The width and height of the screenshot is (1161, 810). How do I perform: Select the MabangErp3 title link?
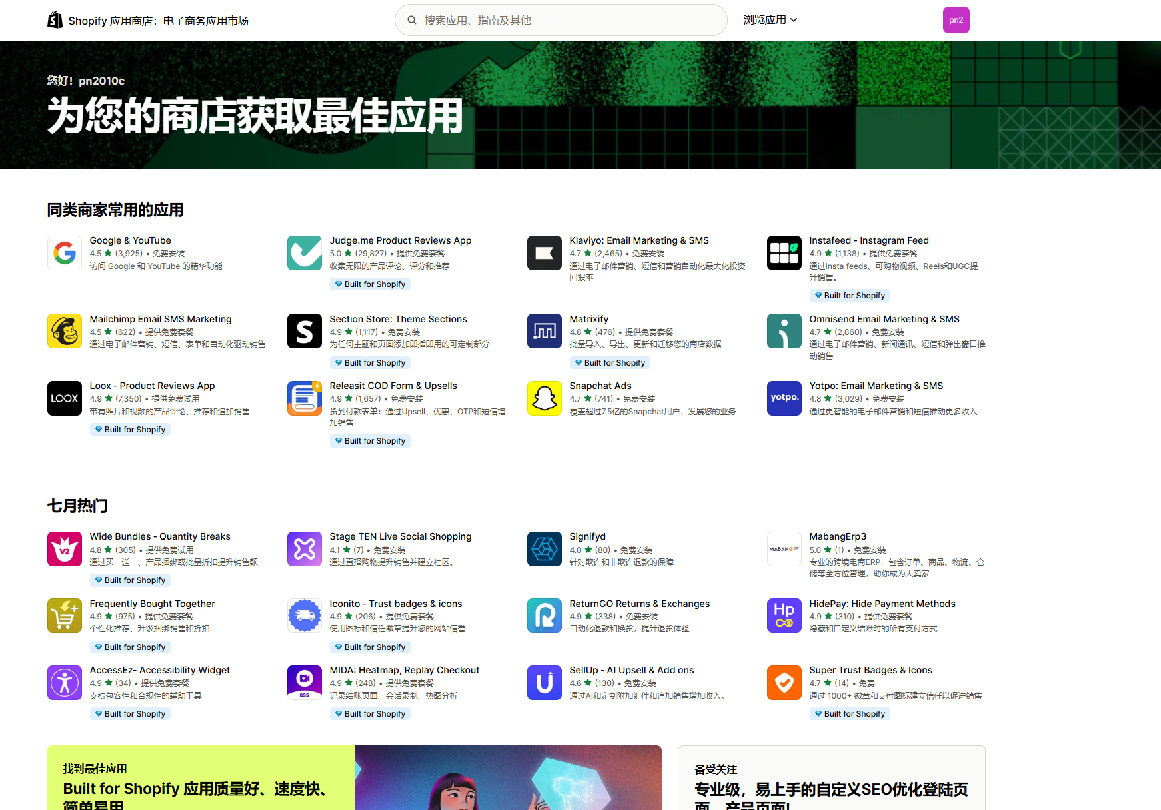point(838,536)
